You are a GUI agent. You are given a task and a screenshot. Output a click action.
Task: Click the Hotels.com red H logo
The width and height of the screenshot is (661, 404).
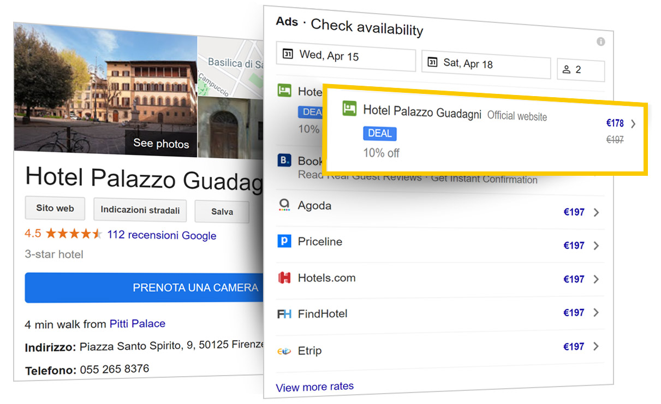[284, 277]
